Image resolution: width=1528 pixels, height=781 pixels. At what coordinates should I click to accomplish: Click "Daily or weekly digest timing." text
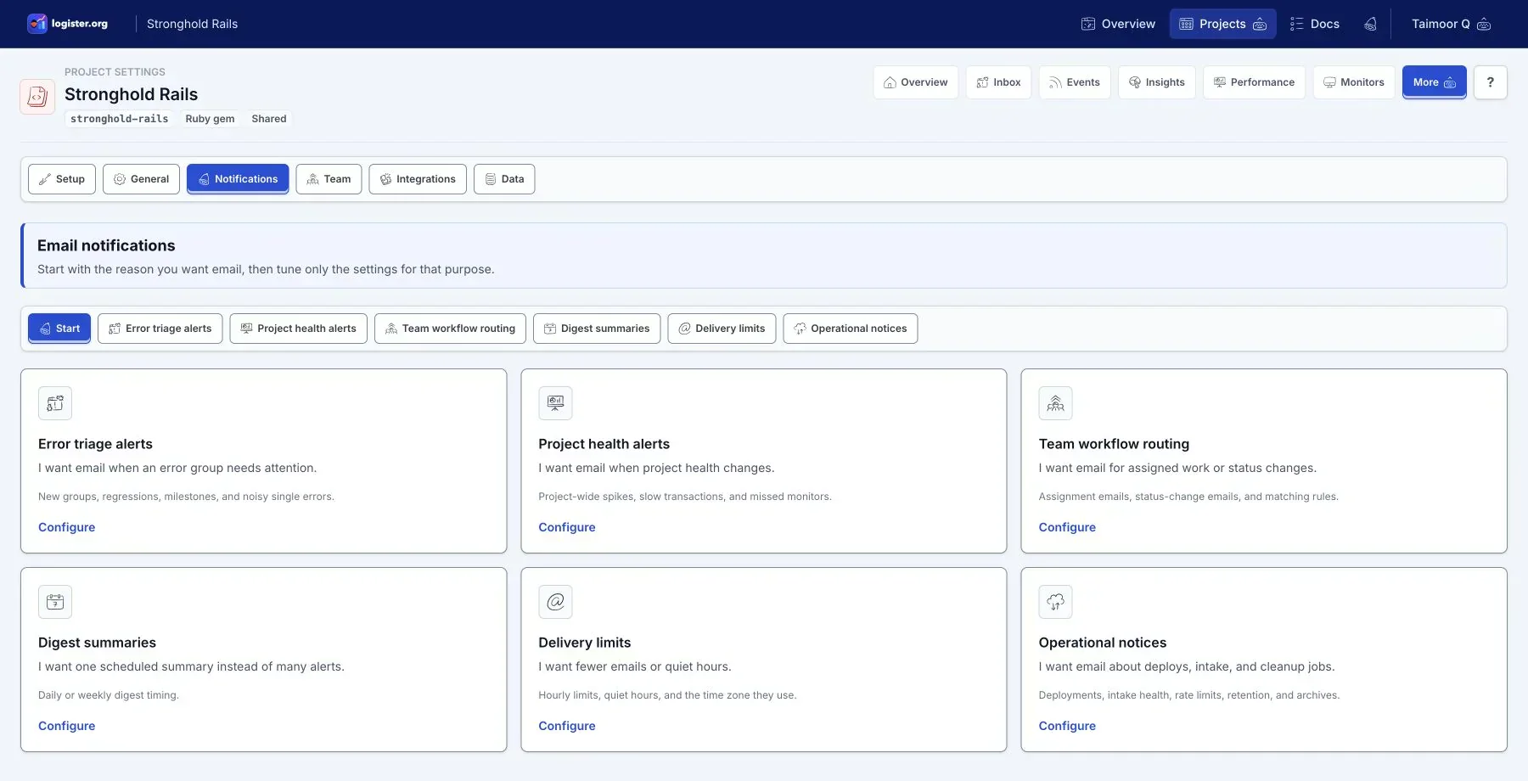pos(109,695)
